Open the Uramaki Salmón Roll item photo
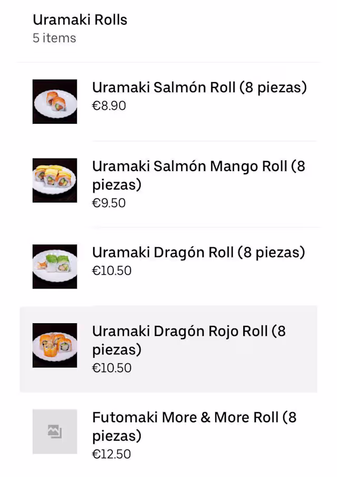The height and width of the screenshot is (477, 337). coord(55,102)
